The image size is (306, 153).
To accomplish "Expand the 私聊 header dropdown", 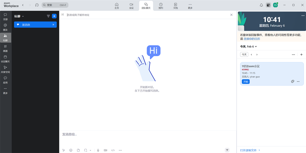I will click(23, 16).
